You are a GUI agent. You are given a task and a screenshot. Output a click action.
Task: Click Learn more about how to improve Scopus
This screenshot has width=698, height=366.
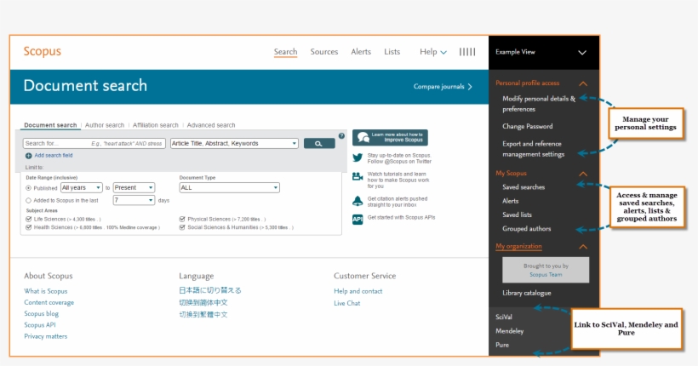pos(391,138)
